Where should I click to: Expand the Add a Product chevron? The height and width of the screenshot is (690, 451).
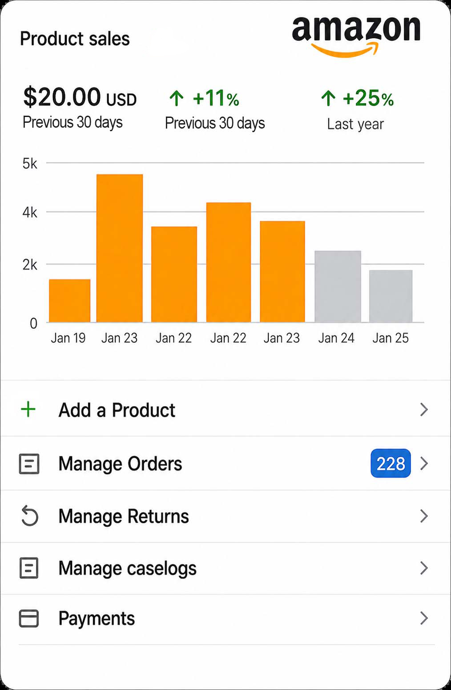point(424,409)
